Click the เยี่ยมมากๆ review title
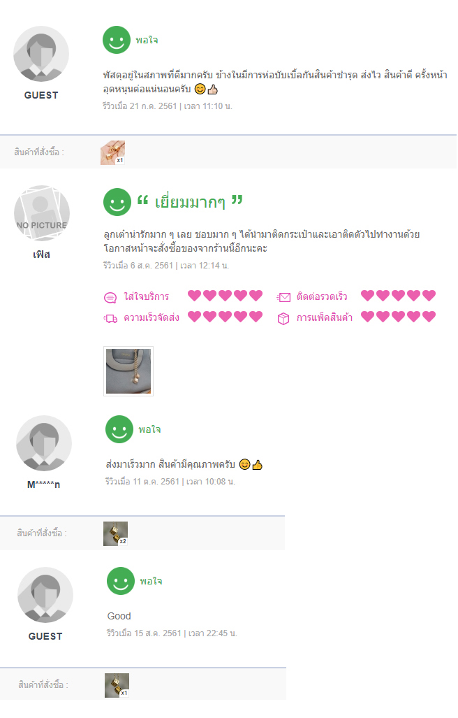The width and height of the screenshot is (458, 718). tap(190, 202)
